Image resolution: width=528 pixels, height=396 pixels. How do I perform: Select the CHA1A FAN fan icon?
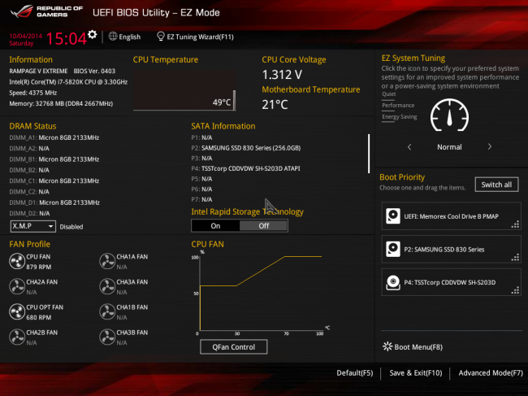point(107,261)
